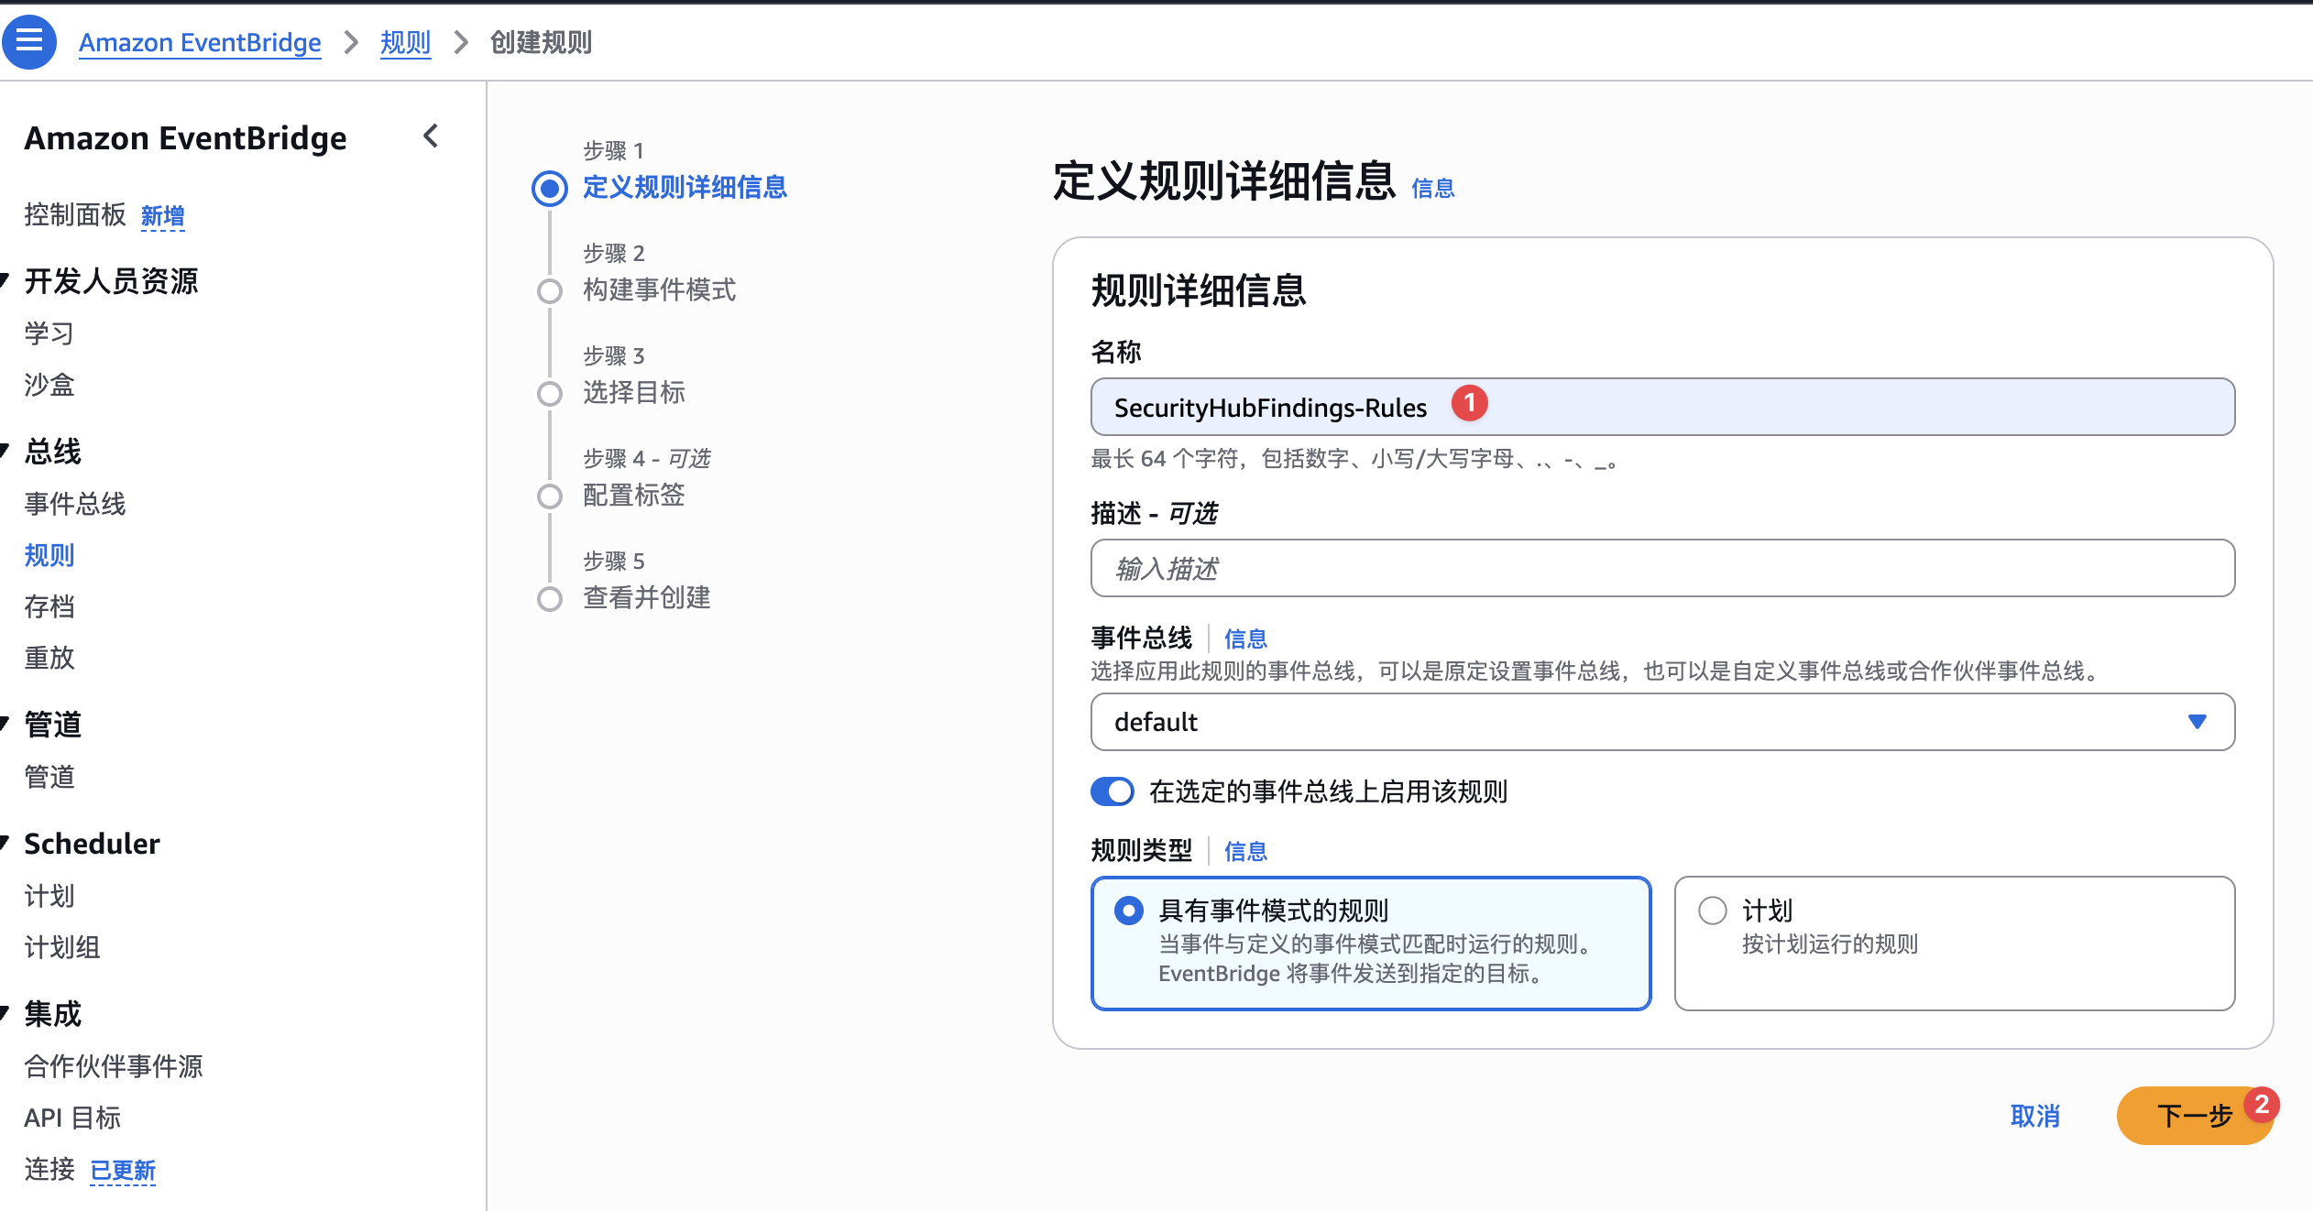
Task: Click the Step 1 progress indicator circle
Action: [549, 189]
